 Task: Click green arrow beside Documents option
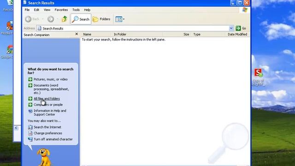pyautogui.click(x=30, y=85)
